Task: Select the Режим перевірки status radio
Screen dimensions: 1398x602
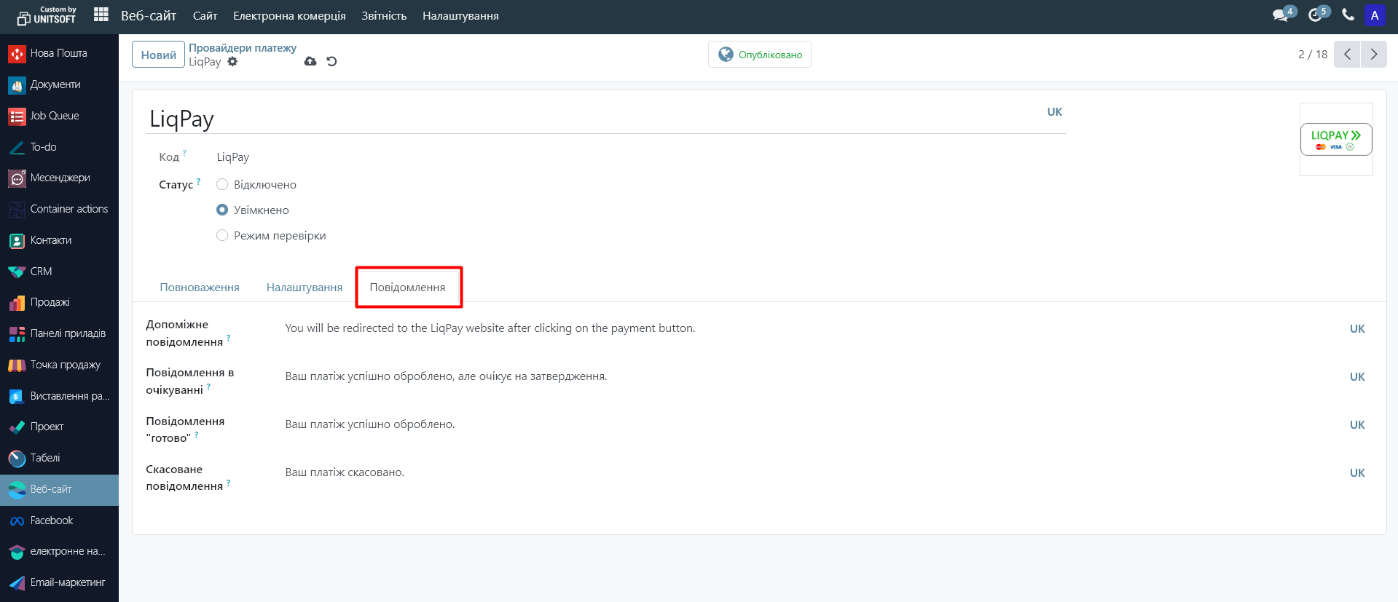Action: click(x=222, y=236)
